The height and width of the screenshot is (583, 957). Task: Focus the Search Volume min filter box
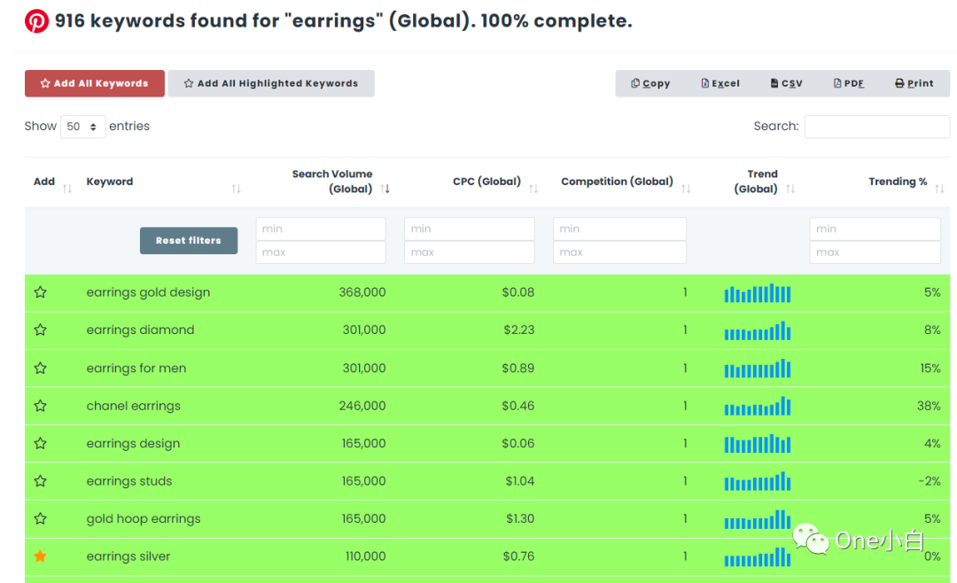point(321,229)
